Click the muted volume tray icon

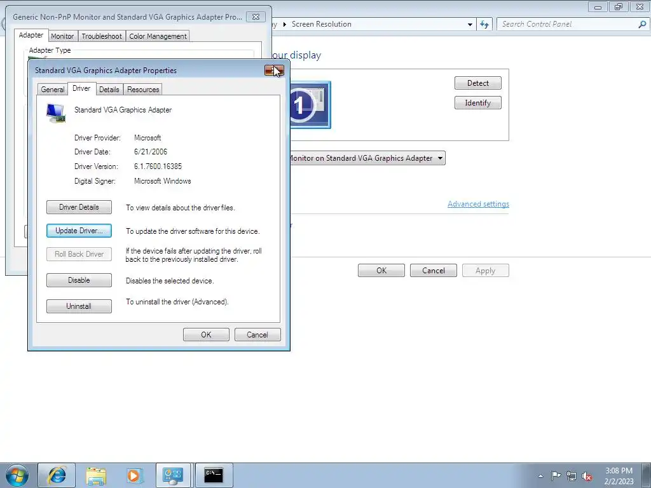coord(587,476)
